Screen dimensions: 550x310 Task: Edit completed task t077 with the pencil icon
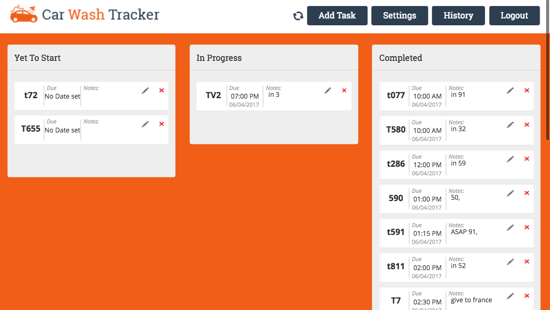(x=510, y=90)
